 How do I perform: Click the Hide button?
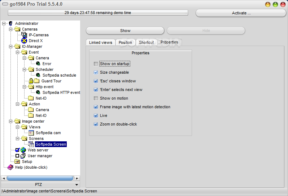pyautogui.click(x=206, y=31)
